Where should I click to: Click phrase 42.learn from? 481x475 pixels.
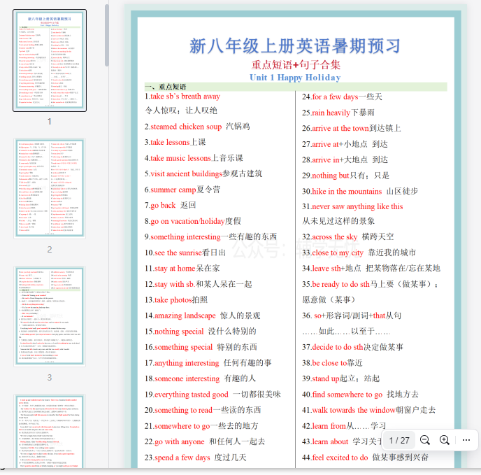(324, 426)
